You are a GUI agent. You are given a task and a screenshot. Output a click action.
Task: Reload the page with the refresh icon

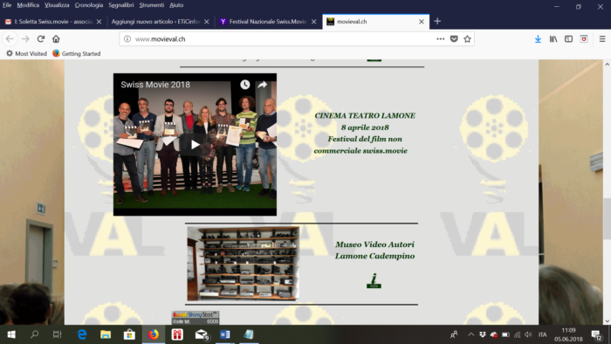[40, 39]
